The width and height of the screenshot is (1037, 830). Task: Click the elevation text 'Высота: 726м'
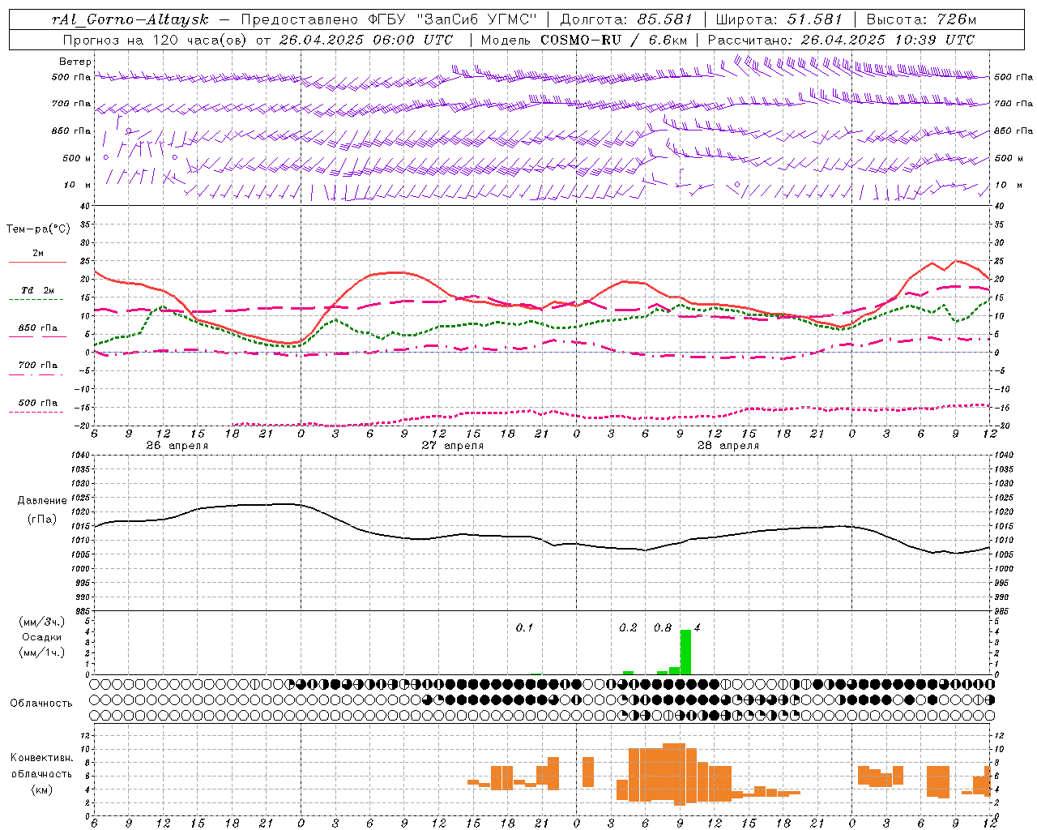click(x=921, y=19)
